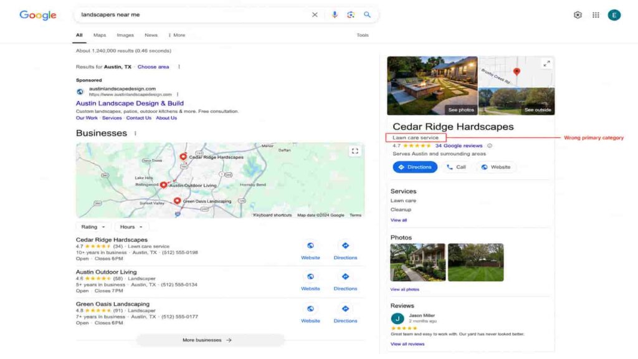638x359 pixels.
Task: Open the striped lawn photo thumbnail
Action: pos(475,262)
